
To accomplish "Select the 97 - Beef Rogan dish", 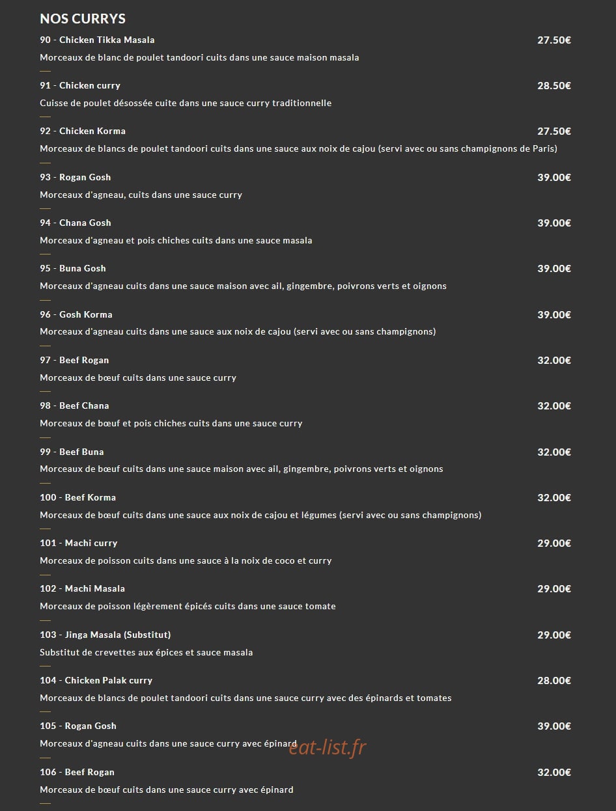I will pyautogui.click(x=74, y=360).
